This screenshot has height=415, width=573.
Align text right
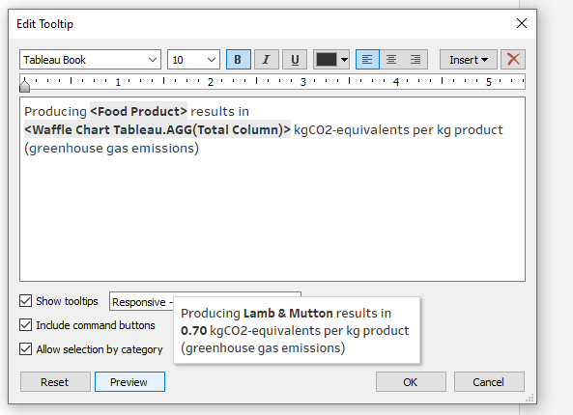point(415,60)
